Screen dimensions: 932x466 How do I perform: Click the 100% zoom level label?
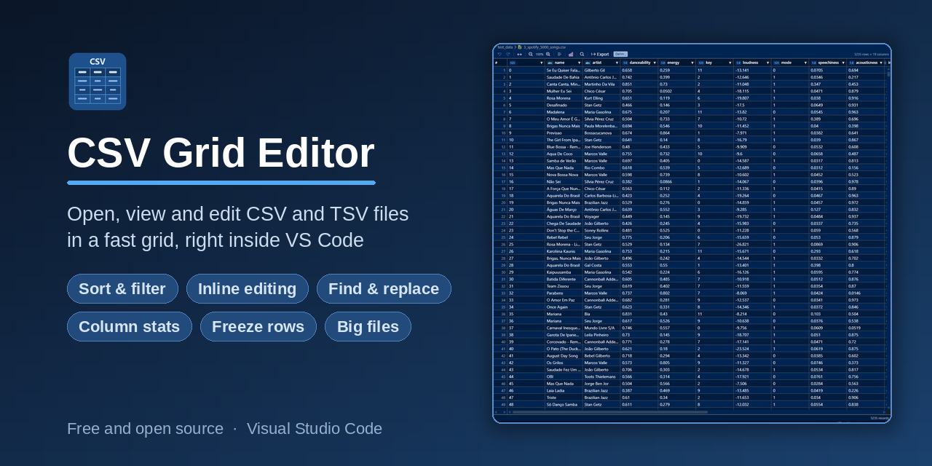pos(540,54)
